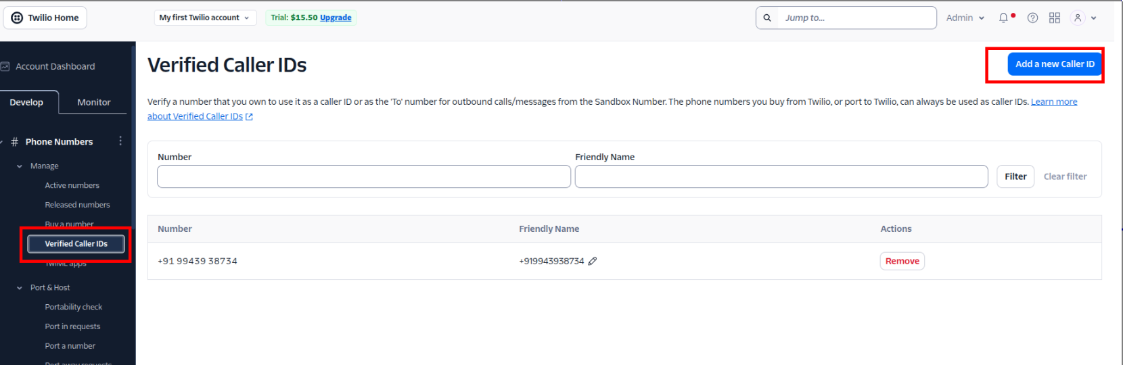
Task: Click the Phone Numbers three-dot menu icon
Action: (120, 141)
